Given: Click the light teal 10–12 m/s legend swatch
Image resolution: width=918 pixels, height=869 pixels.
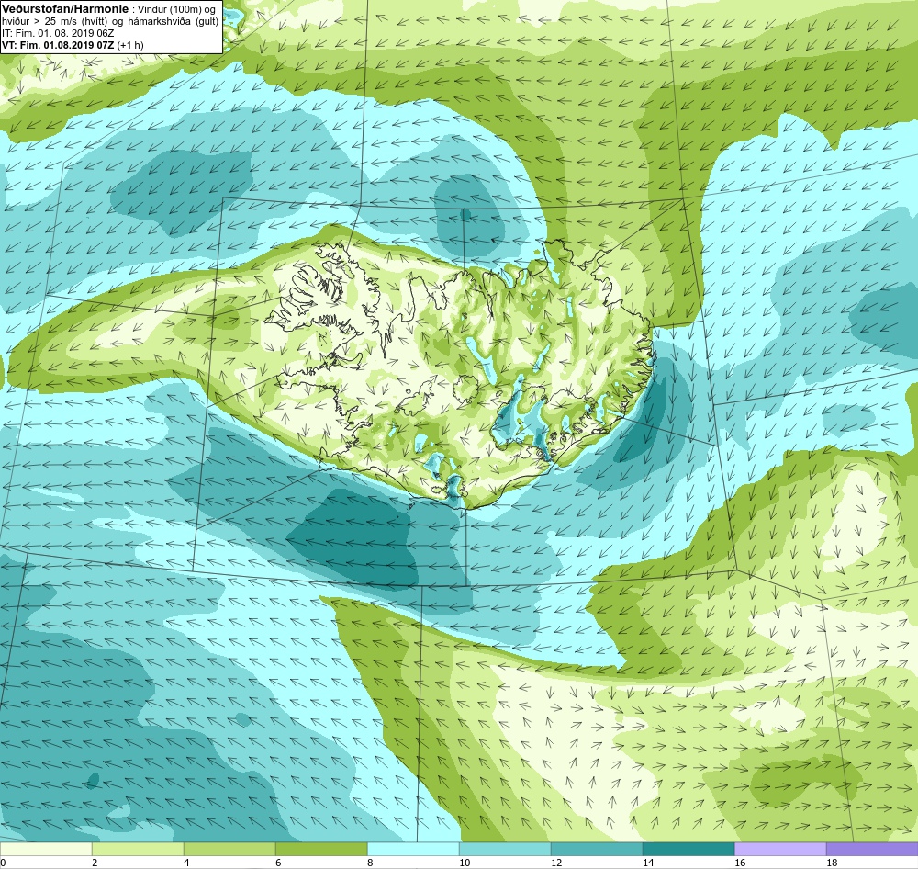Looking at the screenshot, I should click(x=505, y=849).
